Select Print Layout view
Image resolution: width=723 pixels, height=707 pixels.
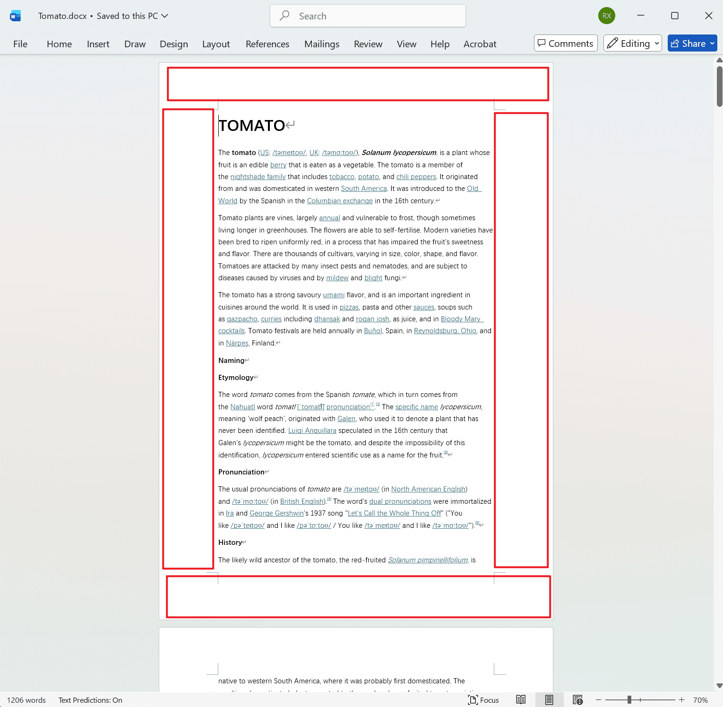tap(549, 700)
